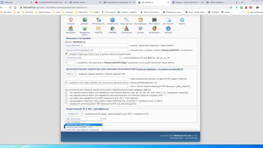Click the browser back arrow

(1, 7)
